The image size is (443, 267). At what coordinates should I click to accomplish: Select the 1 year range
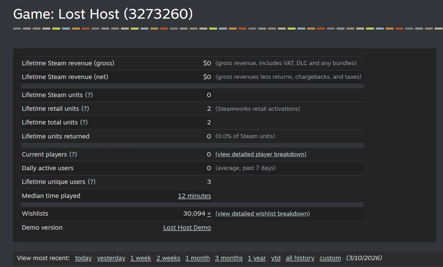coord(257,258)
